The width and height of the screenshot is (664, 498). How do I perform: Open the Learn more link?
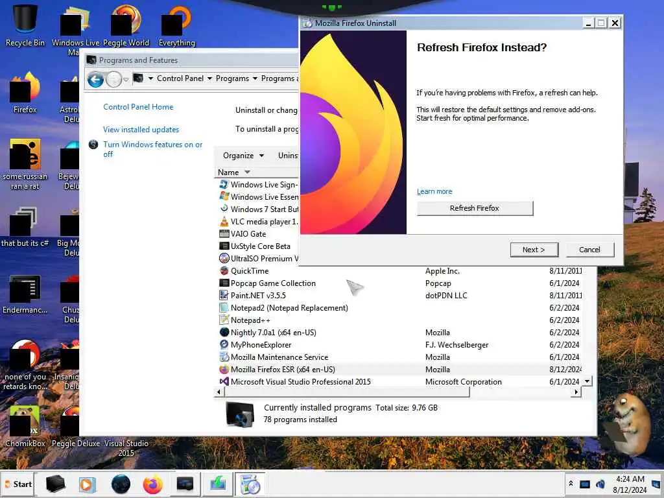[434, 191]
